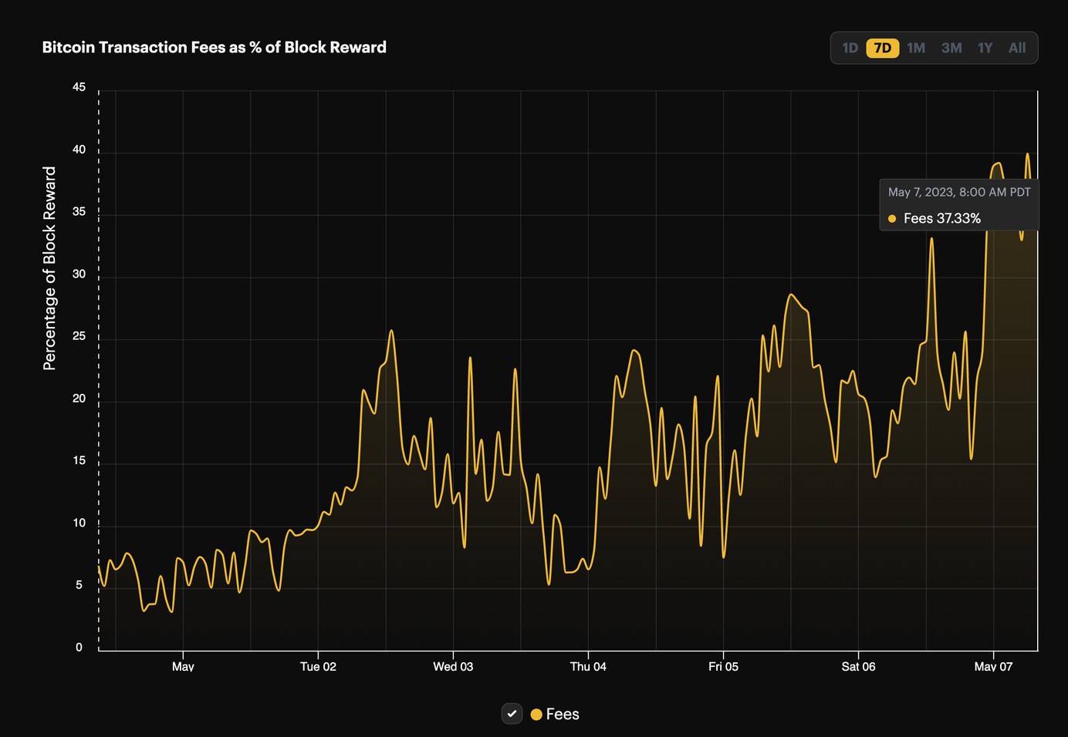Click the highlighted 7D range button

tap(882, 48)
